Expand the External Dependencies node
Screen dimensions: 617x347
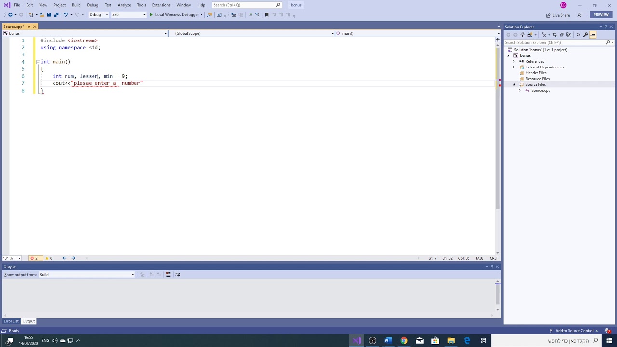click(513, 67)
